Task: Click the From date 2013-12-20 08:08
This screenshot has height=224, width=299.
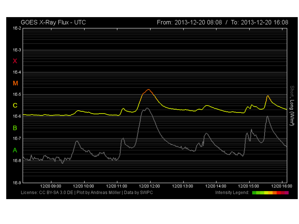Action: point(190,22)
